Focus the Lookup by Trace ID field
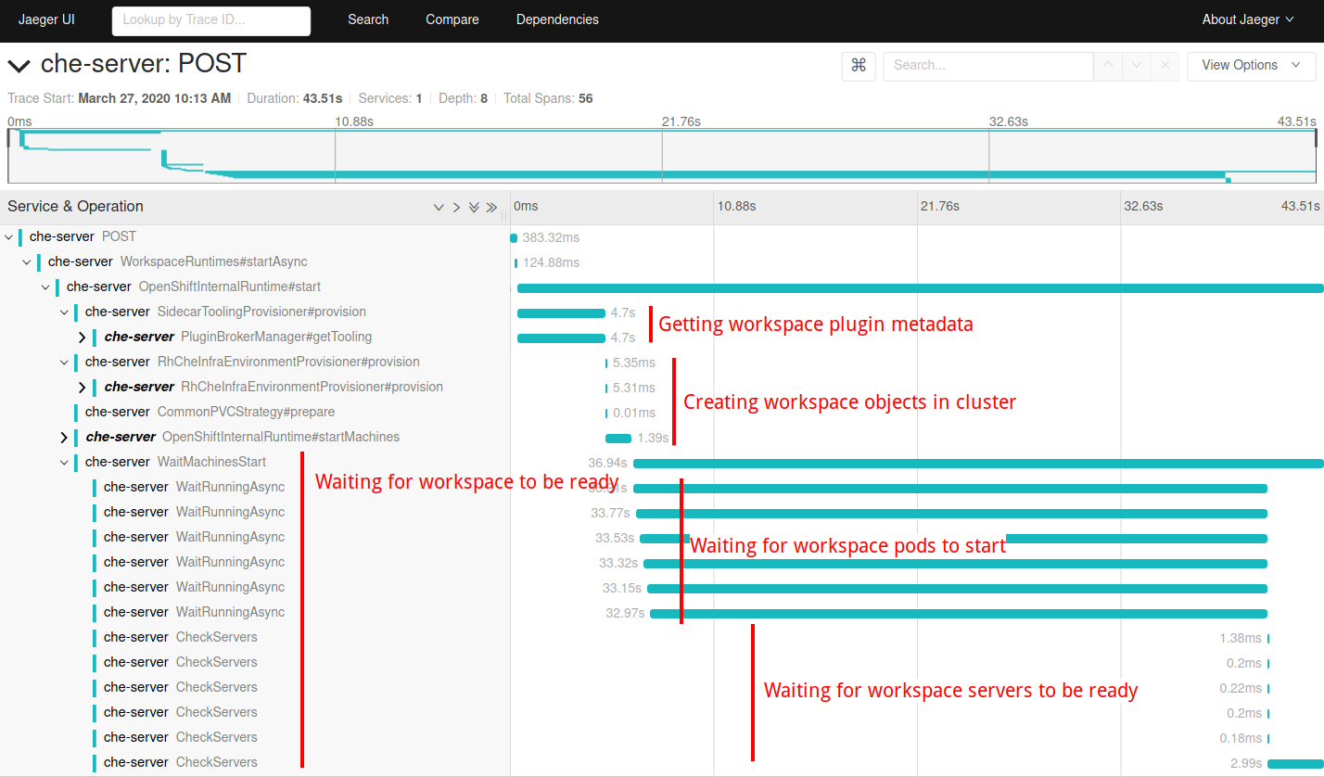Viewport: 1324px width, 777px height. [211, 20]
